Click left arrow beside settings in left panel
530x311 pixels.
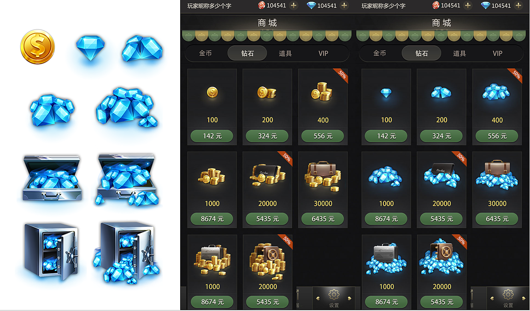tap(318, 298)
